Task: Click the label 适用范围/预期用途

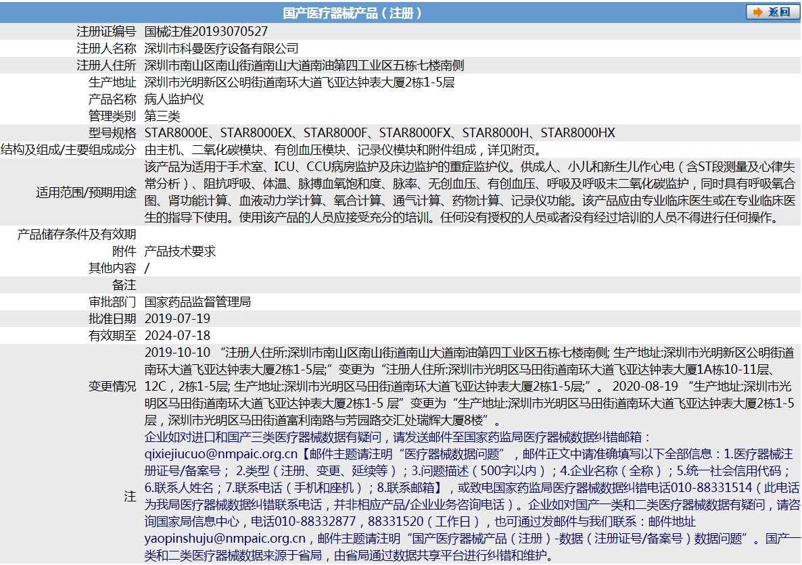Action: click(x=86, y=192)
